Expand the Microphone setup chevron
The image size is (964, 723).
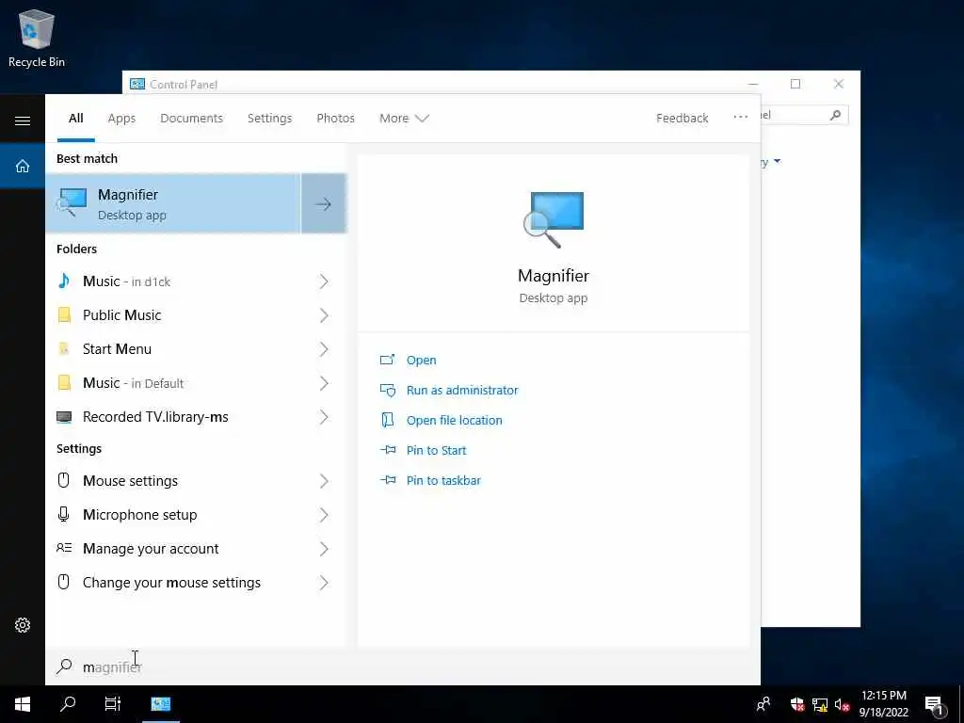coord(324,515)
